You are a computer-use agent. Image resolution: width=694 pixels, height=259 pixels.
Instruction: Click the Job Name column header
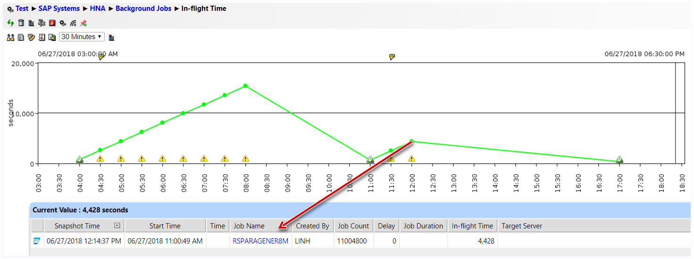coord(261,226)
